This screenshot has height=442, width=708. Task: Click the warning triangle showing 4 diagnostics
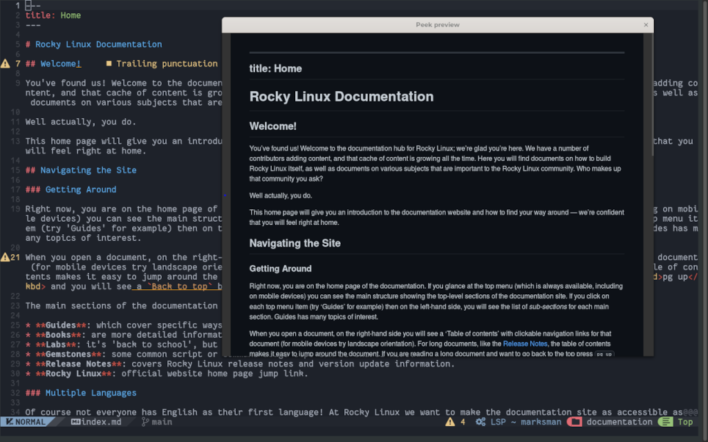[x=450, y=421]
